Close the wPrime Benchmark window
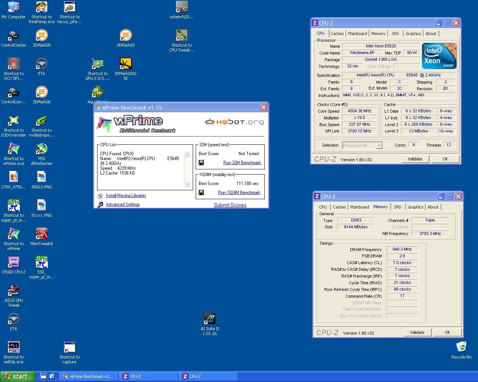The width and height of the screenshot is (478, 382). pos(264,107)
